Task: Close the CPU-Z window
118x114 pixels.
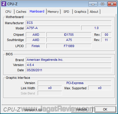Action: (x=112, y=4)
